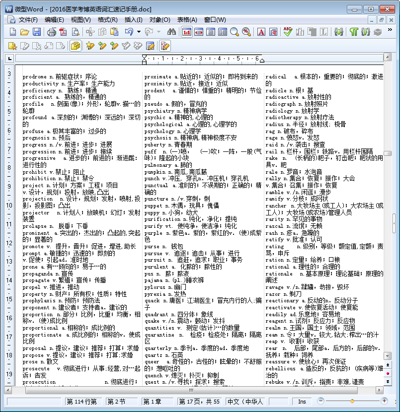Click the braces f field codes icon
Image resolution: width=400 pixels, height=412 pixels.
tap(366, 32)
